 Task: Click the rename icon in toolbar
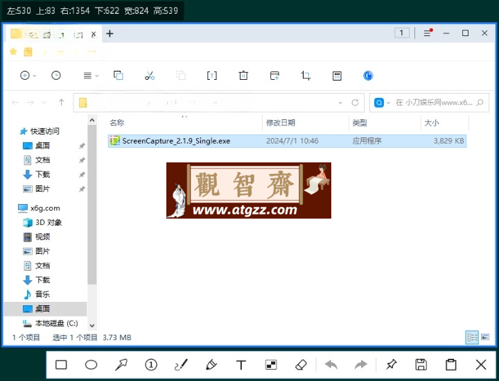212,76
